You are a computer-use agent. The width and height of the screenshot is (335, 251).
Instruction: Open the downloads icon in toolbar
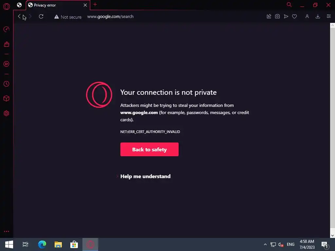pyautogui.click(x=318, y=16)
